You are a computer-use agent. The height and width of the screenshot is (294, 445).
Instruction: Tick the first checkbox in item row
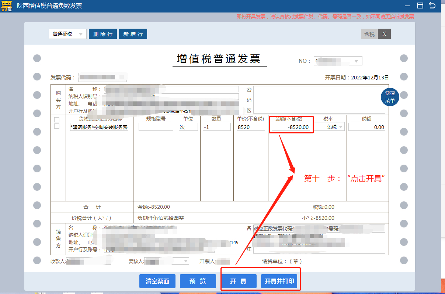click(x=57, y=120)
